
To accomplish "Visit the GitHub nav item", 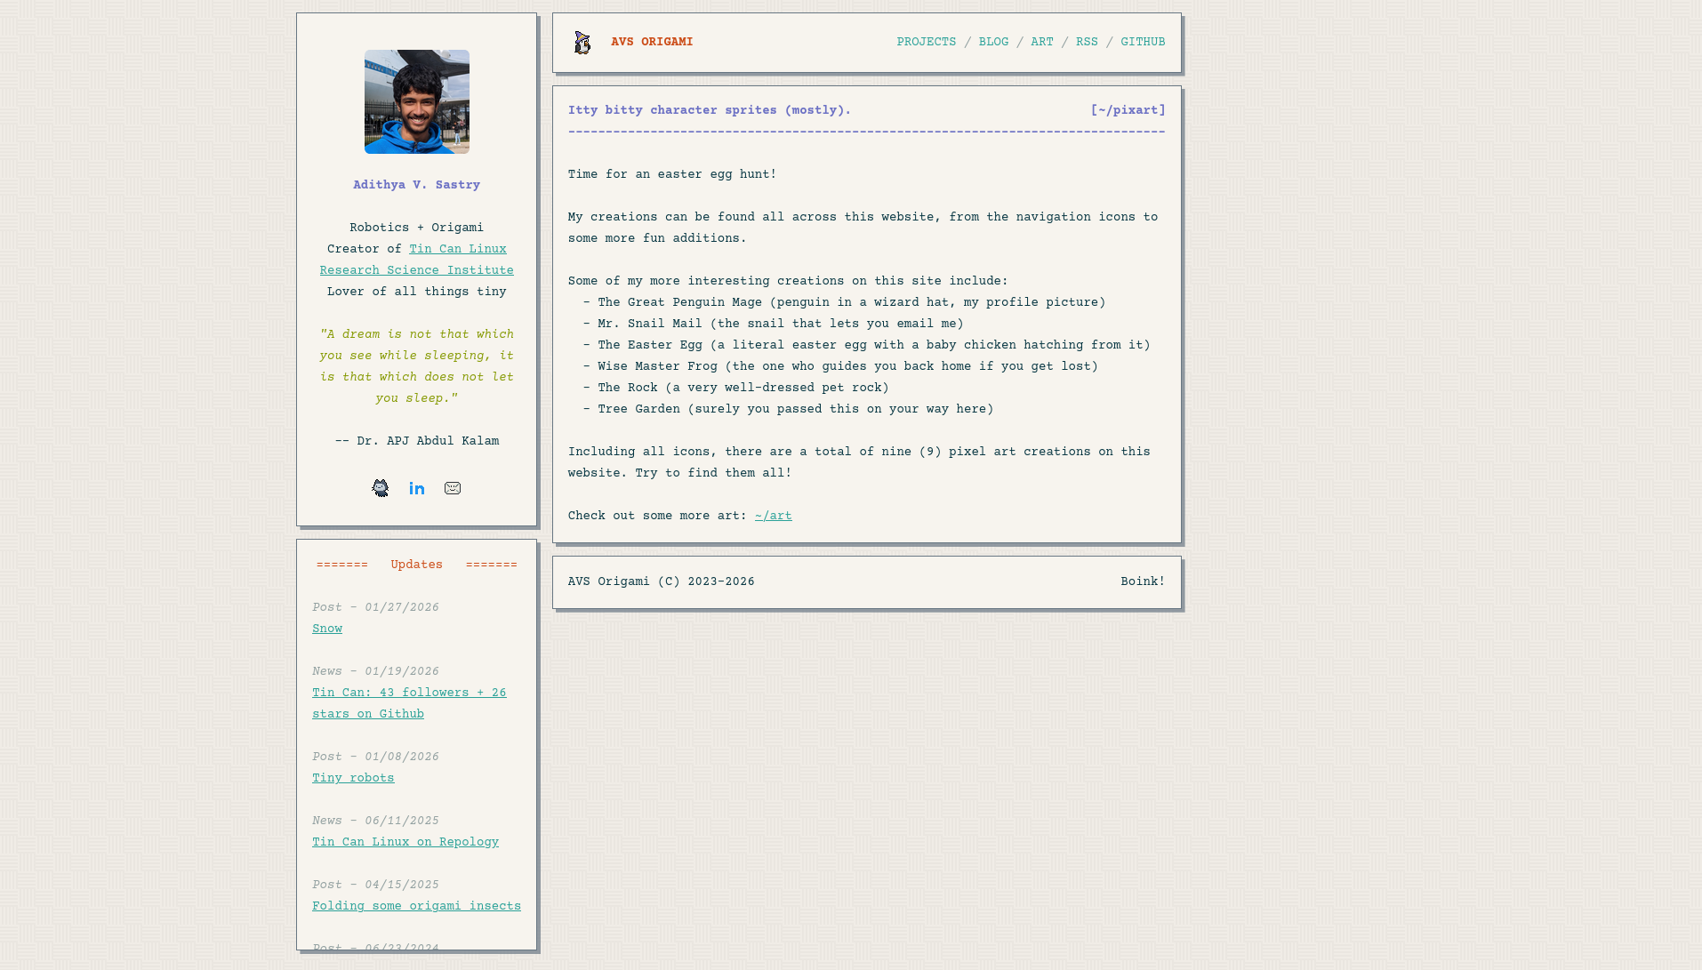I will coord(1143,43).
